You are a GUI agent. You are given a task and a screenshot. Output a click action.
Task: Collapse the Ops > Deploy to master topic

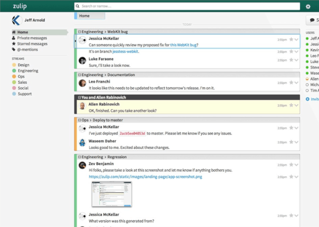coord(80,120)
